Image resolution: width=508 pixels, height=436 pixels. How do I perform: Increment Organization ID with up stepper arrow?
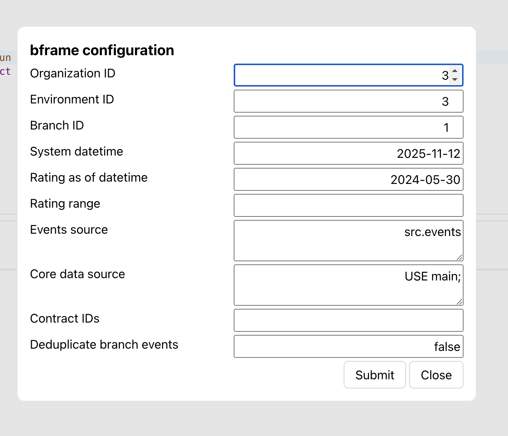(x=455, y=71)
